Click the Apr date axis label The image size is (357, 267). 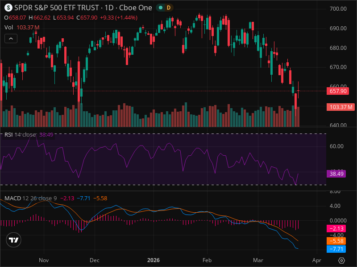click(317, 260)
